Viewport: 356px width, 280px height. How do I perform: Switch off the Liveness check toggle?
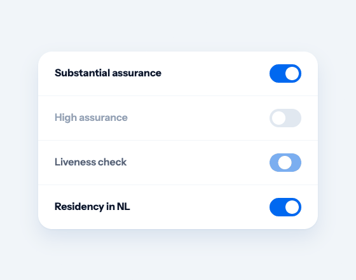[x=285, y=162]
